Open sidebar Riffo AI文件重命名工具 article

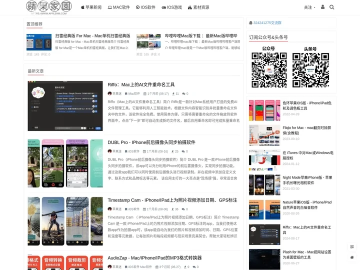coord(306,230)
